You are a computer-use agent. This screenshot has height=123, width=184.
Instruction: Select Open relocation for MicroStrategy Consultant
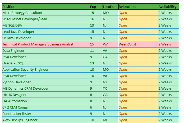click(138, 13)
